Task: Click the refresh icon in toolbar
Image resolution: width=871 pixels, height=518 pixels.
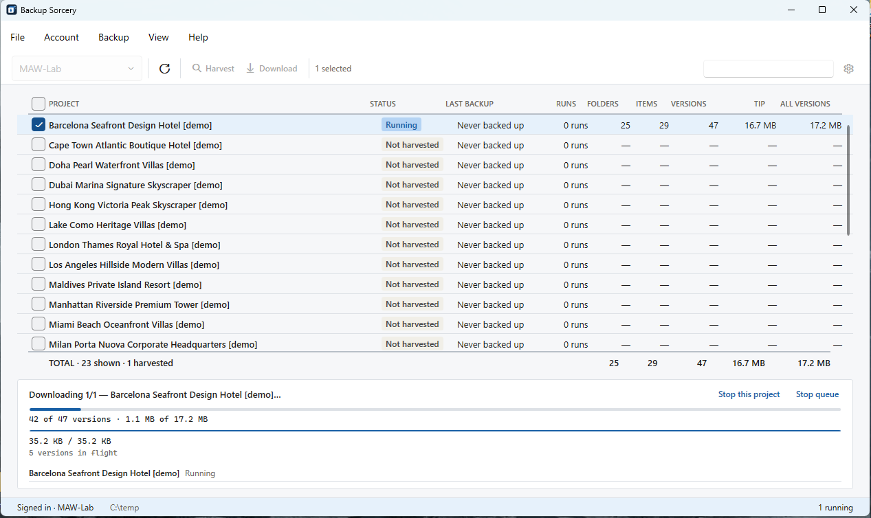Action: pyautogui.click(x=164, y=69)
